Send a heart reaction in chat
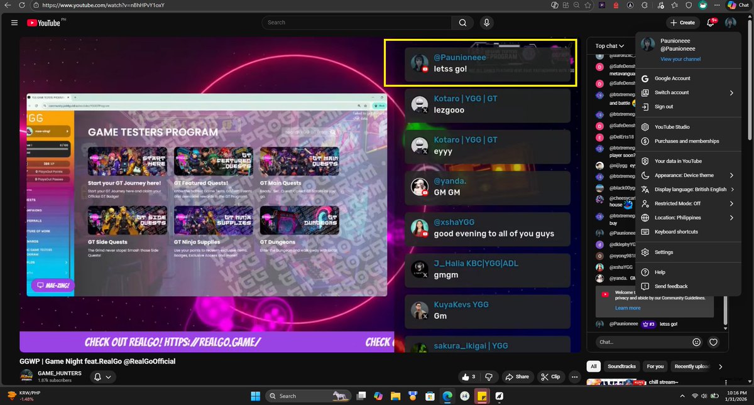 click(713, 342)
